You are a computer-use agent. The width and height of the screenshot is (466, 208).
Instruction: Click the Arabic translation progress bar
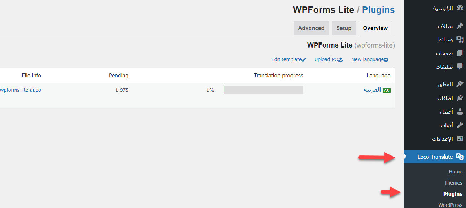tap(263, 90)
